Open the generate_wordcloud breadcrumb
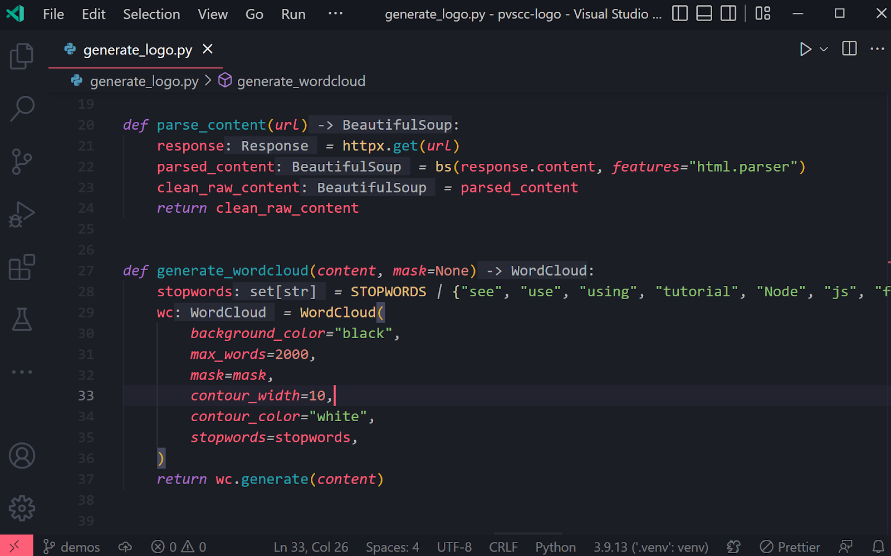The width and height of the screenshot is (891, 556). 301,81
